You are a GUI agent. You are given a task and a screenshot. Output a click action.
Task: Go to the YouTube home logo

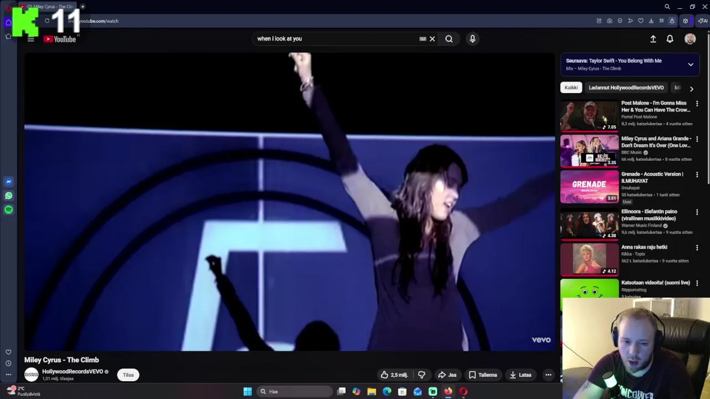[x=59, y=39]
